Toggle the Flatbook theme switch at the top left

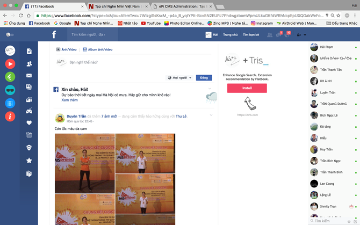click(10, 34)
